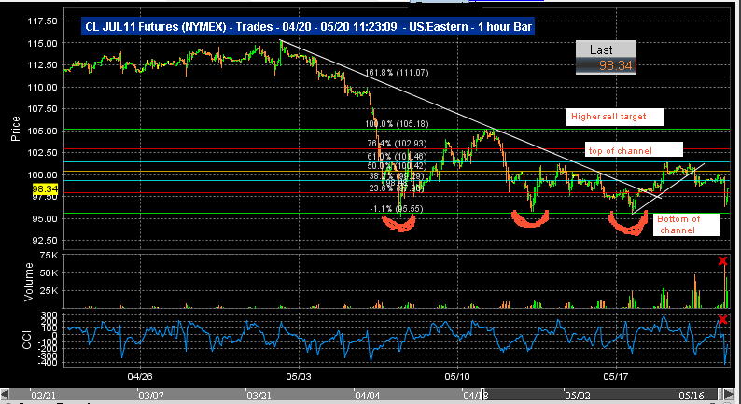Click the -1.1% (95.55) Fibonacci label
The width and height of the screenshot is (741, 404).
[397, 208]
